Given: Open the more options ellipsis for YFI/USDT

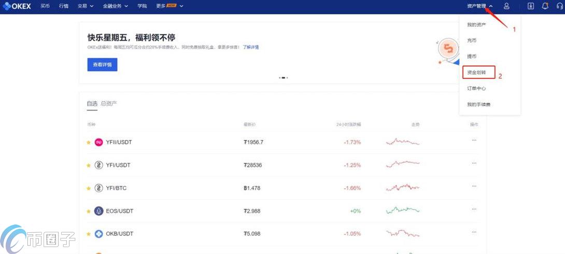Looking at the screenshot, I should pos(474,163).
